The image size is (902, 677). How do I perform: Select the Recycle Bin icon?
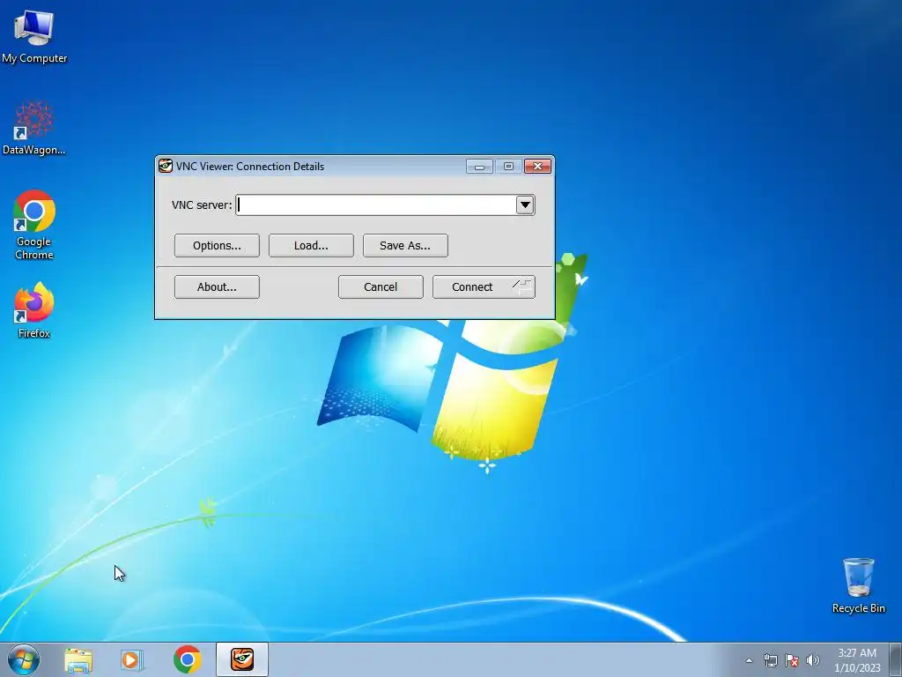(x=858, y=585)
